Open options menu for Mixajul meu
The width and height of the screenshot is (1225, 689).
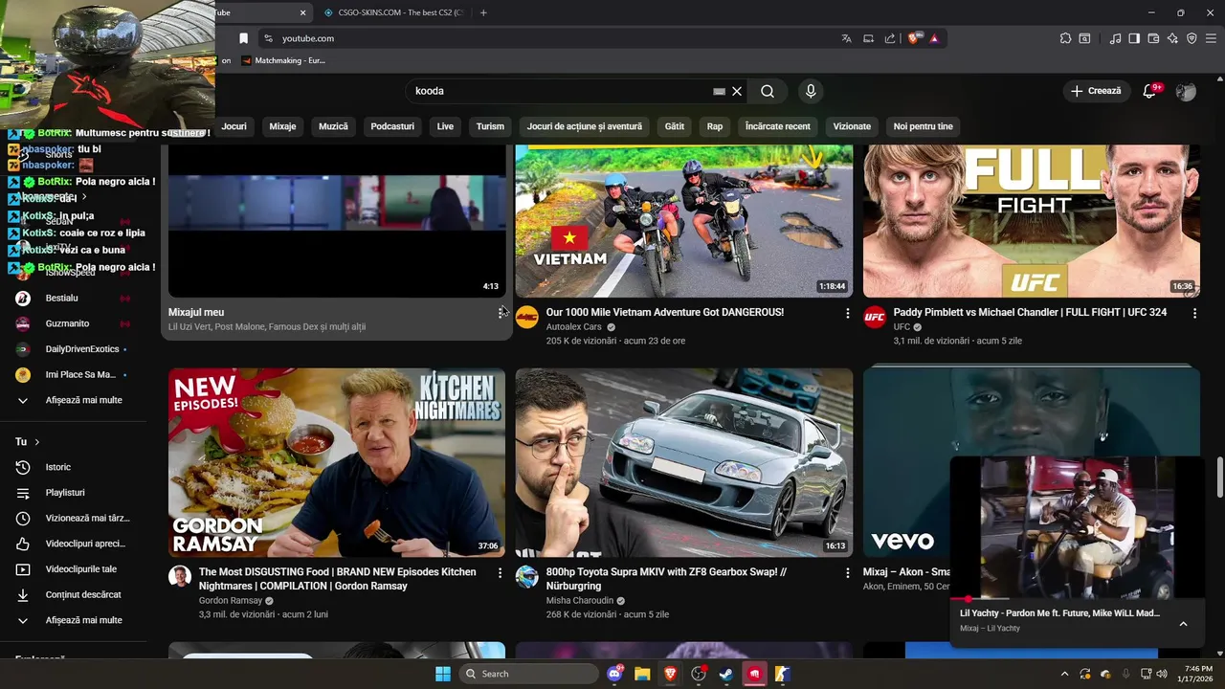point(501,313)
